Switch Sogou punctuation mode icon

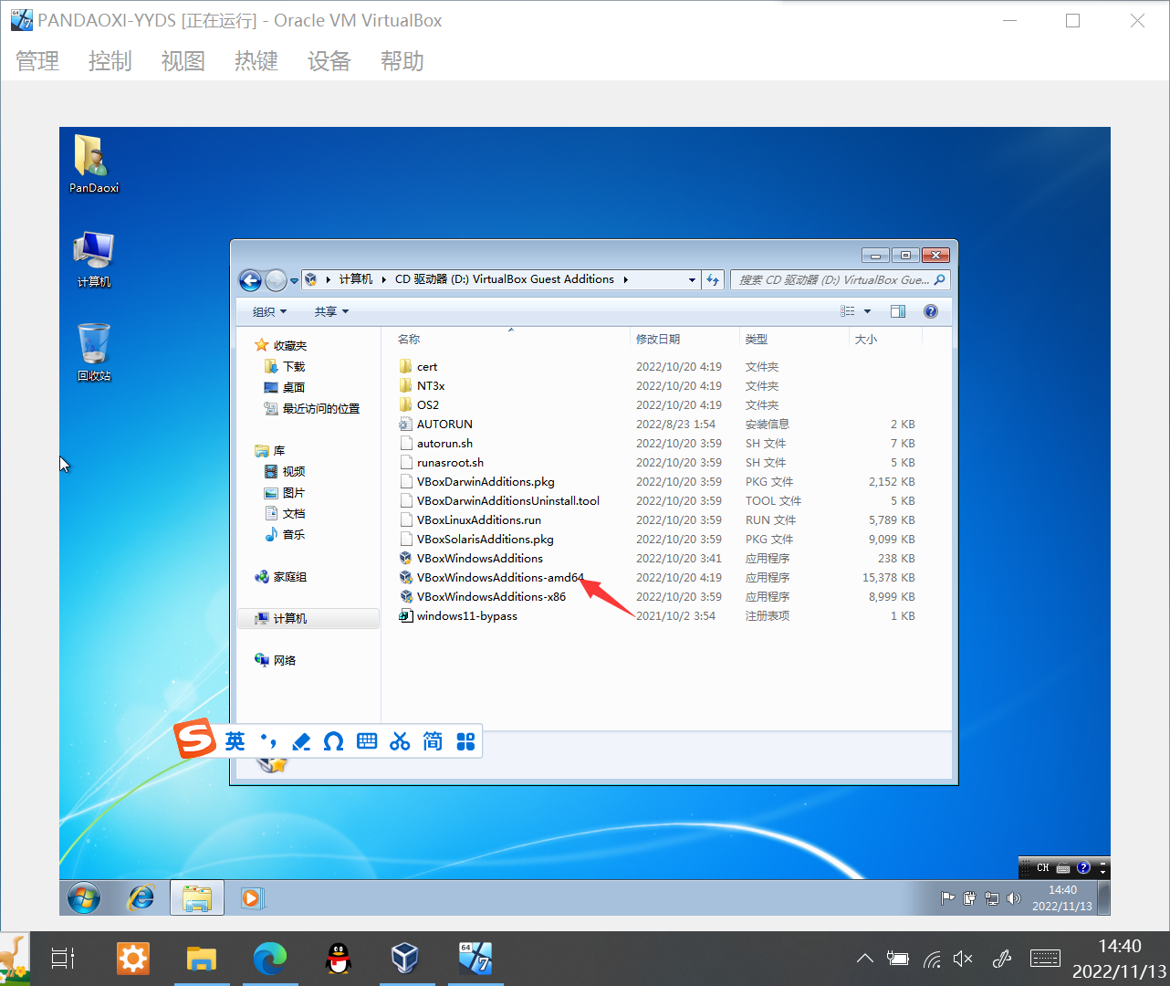pyautogui.click(x=268, y=741)
